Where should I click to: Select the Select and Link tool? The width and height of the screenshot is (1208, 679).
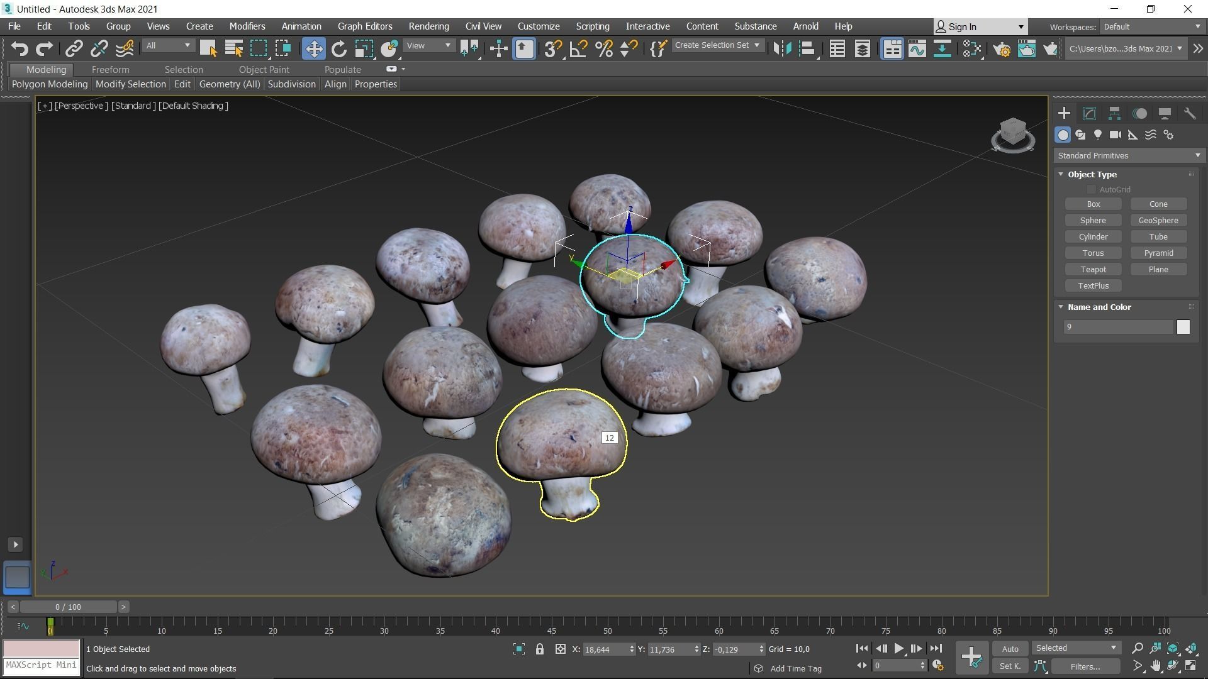pyautogui.click(x=74, y=48)
